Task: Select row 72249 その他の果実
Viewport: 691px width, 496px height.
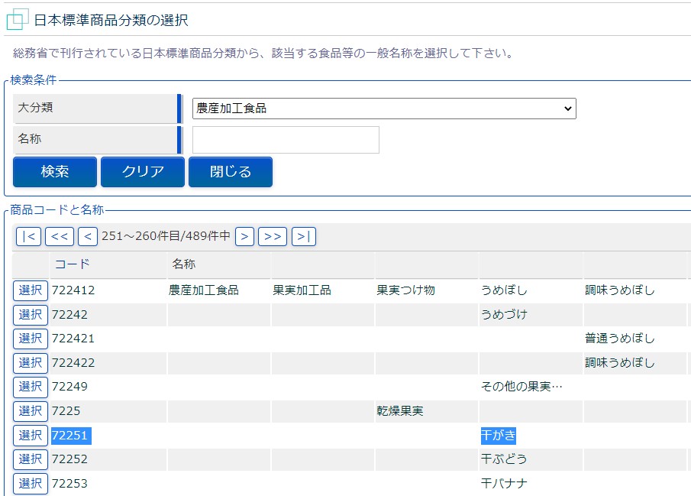Action: coord(31,387)
